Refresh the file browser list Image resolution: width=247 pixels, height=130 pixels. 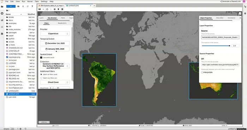tap(28, 6)
